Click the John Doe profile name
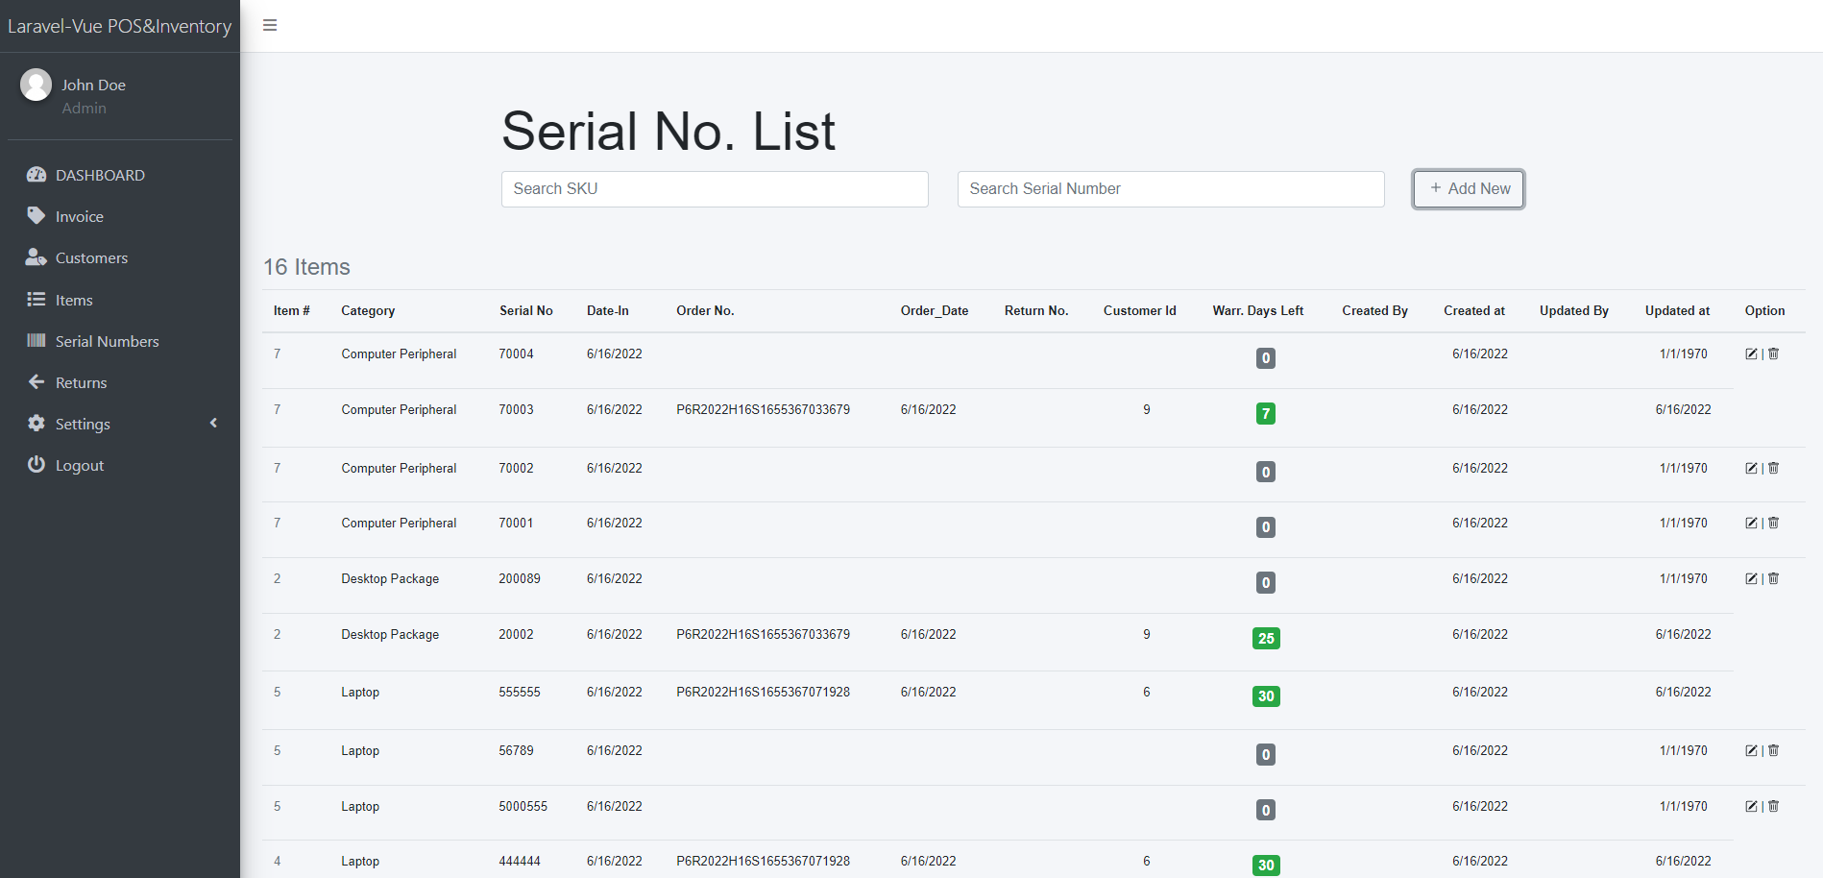 click(94, 85)
